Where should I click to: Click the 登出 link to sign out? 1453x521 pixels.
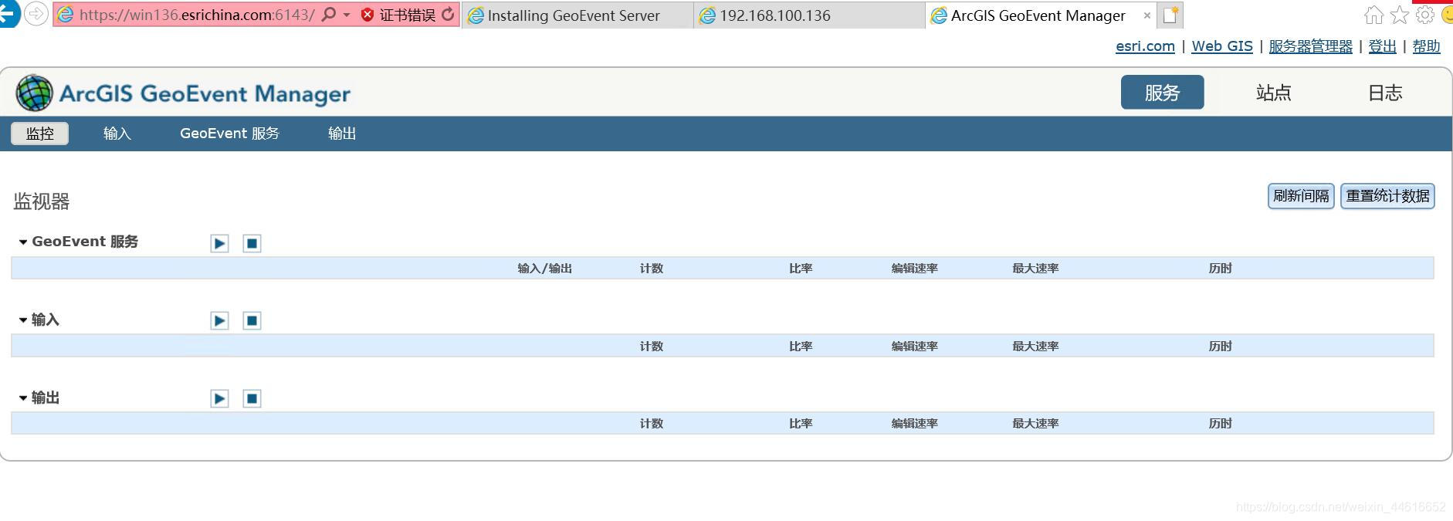[1382, 46]
